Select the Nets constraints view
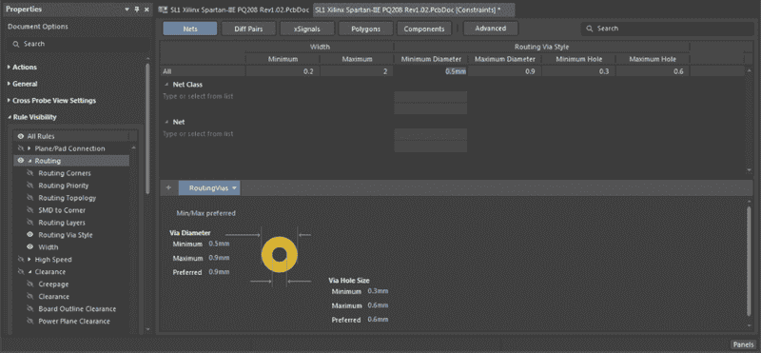 (x=190, y=29)
